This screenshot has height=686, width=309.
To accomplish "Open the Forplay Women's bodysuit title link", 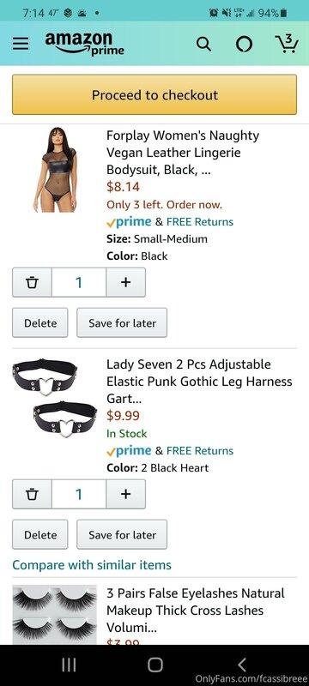I will click(x=183, y=153).
